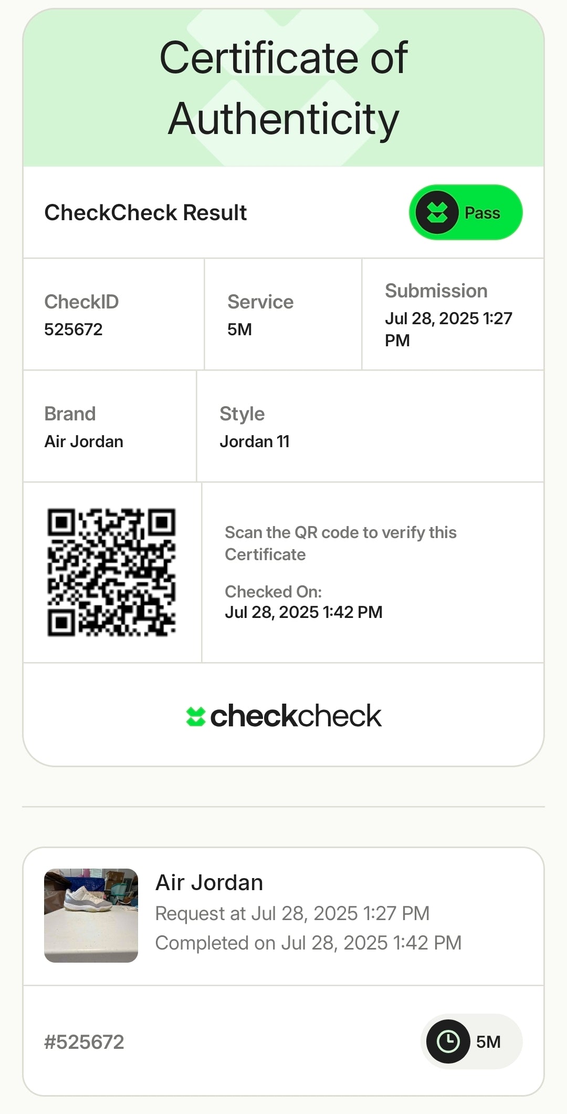This screenshot has width=567, height=1114.
Task: Click the CheckCheck Result label
Action: [x=145, y=213]
